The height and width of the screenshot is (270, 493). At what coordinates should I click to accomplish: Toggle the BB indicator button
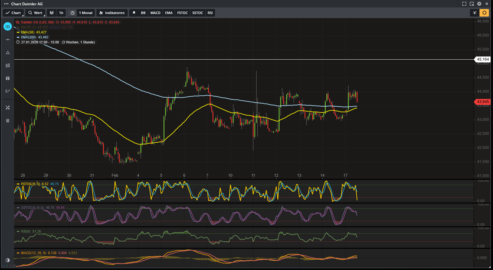pos(143,13)
